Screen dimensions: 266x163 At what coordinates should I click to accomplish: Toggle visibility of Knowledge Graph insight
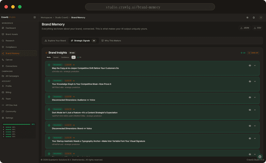[x=250, y=81]
